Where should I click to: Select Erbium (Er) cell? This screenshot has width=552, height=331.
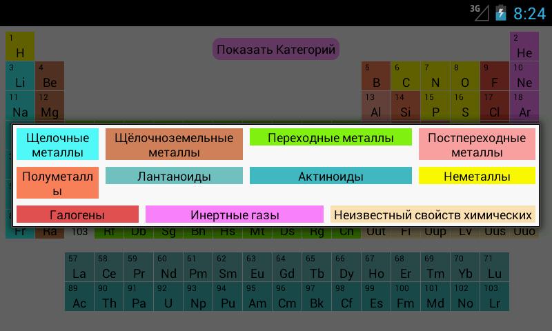(x=406, y=267)
